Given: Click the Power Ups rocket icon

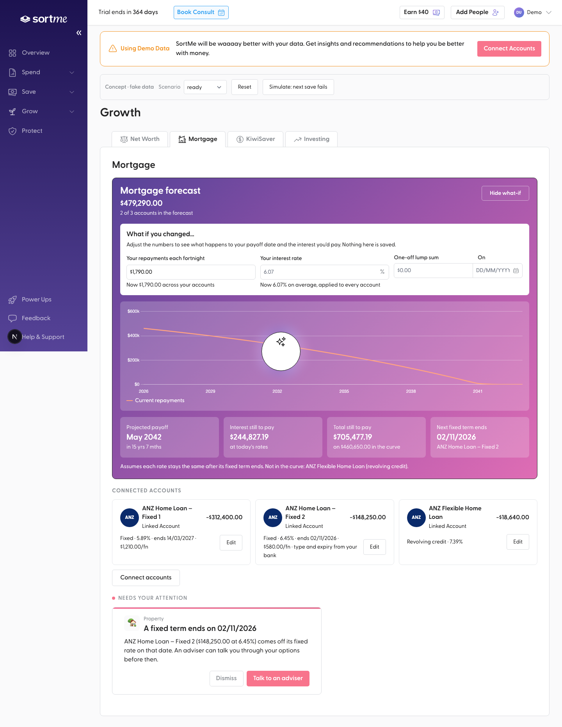Looking at the screenshot, I should pos(12,299).
